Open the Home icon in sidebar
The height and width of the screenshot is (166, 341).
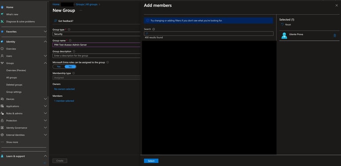coord(2,7)
